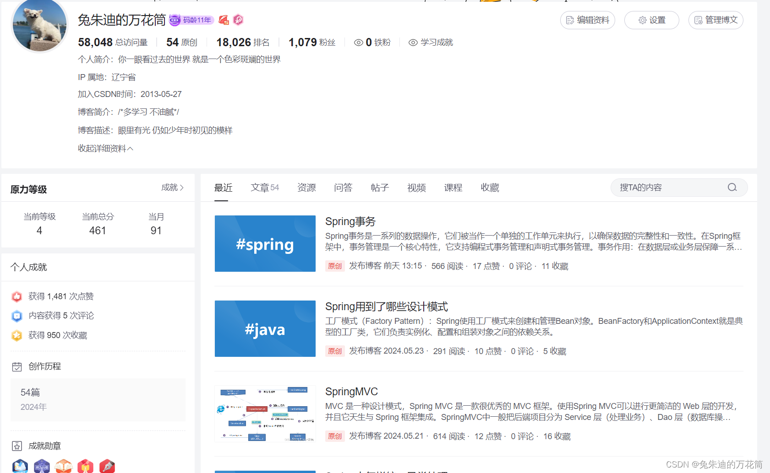Switch to the 课程 tab

pyautogui.click(x=453, y=188)
